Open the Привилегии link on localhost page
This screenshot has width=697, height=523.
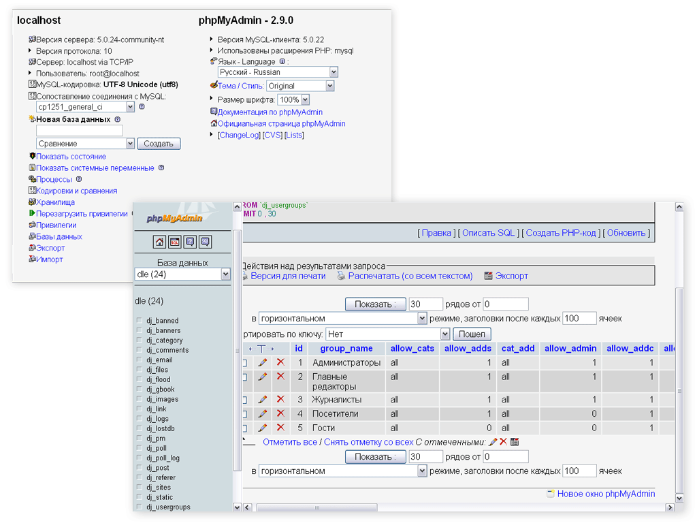56,225
